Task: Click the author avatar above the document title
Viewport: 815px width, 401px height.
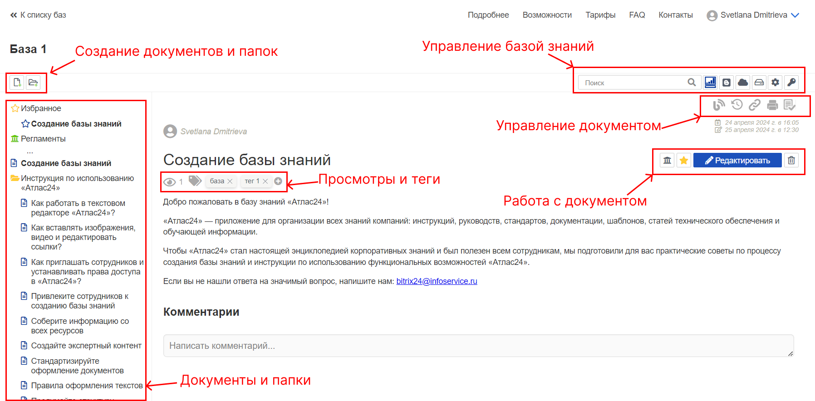Action: (x=170, y=132)
